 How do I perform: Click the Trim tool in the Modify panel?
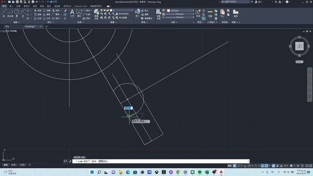(x=56, y=10)
